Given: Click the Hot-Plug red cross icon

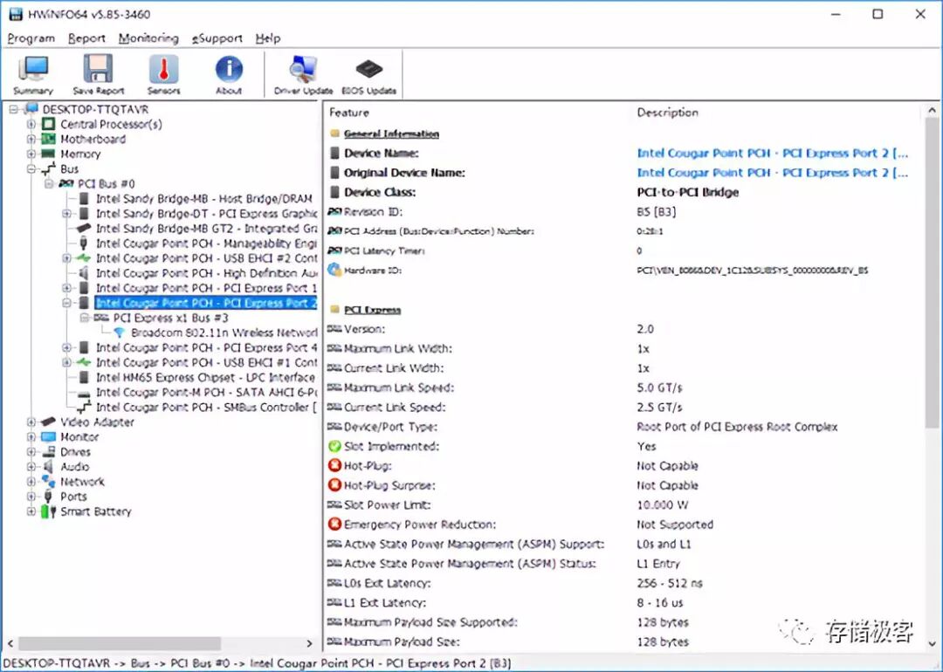Looking at the screenshot, I should click(x=334, y=465).
